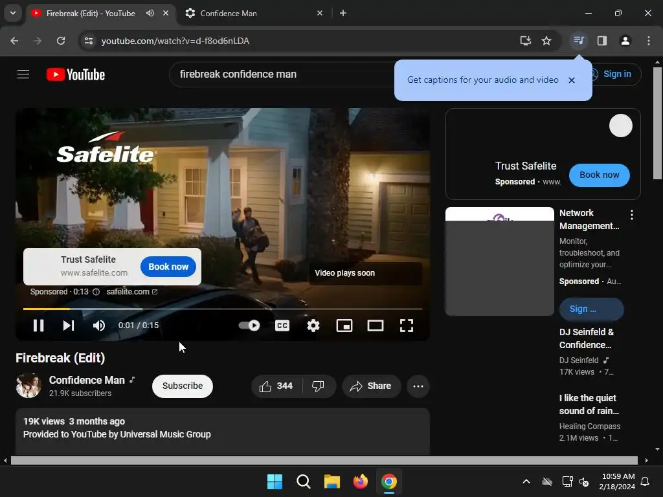
Task: Click the volume muted tray icon
Action: coord(584,481)
